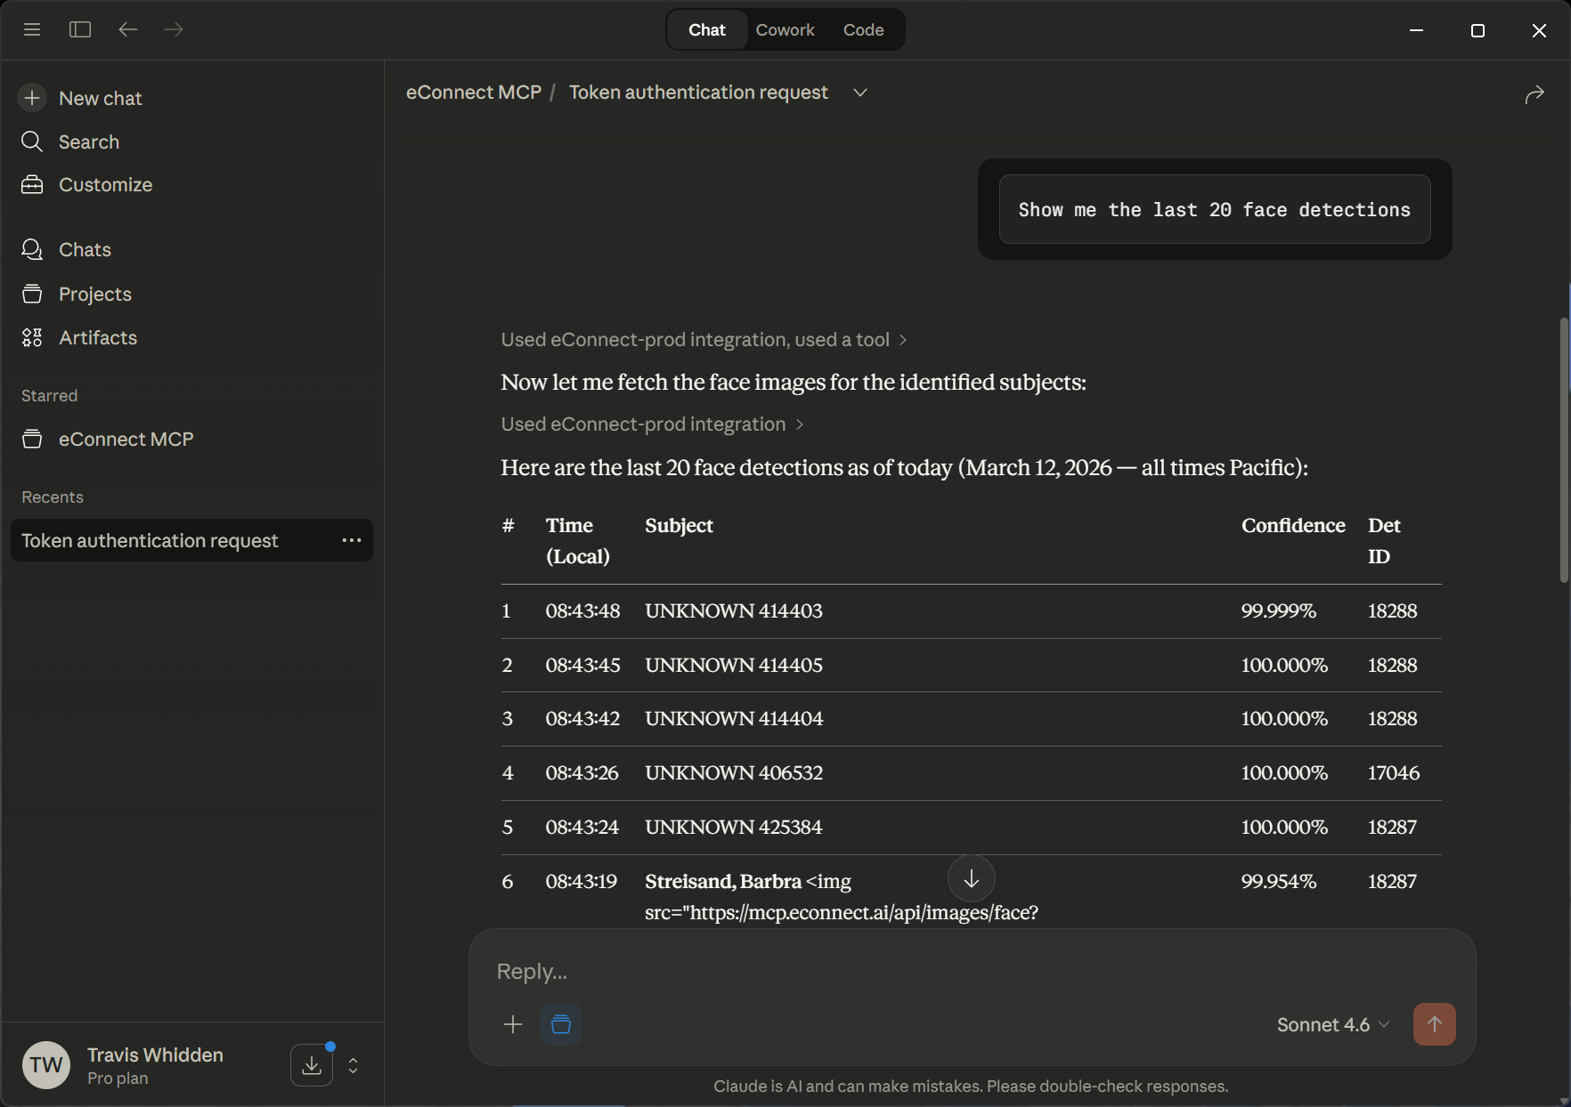Open the starred eConnect MCP project
This screenshot has height=1107, width=1571.
point(125,439)
